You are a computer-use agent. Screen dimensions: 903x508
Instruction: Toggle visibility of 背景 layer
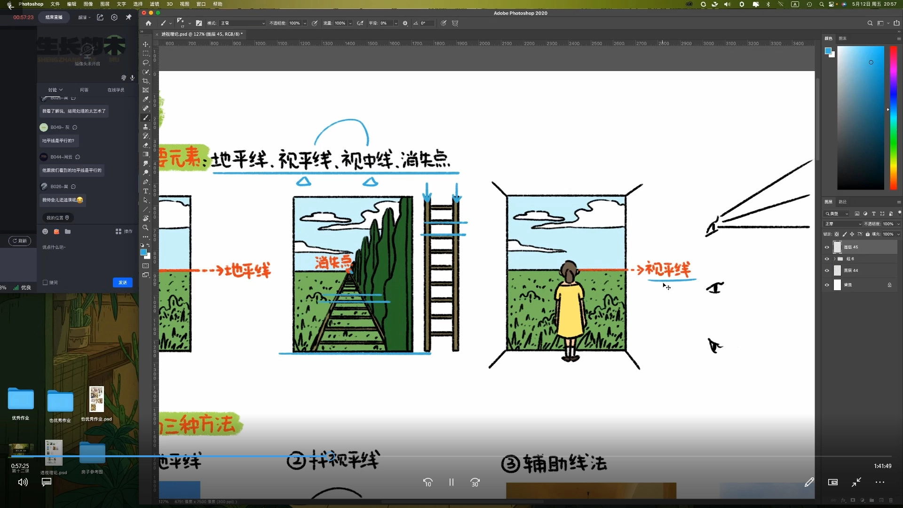tap(827, 285)
